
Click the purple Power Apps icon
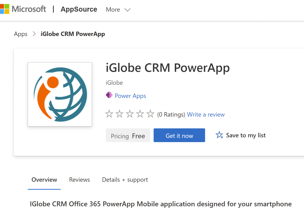109,95
